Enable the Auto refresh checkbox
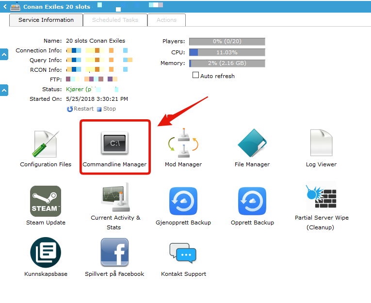The width and height of the screenshot is (371, 303). [195, 75]
